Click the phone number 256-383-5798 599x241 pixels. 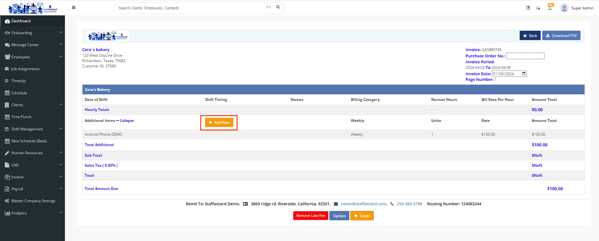coord(409,204)
